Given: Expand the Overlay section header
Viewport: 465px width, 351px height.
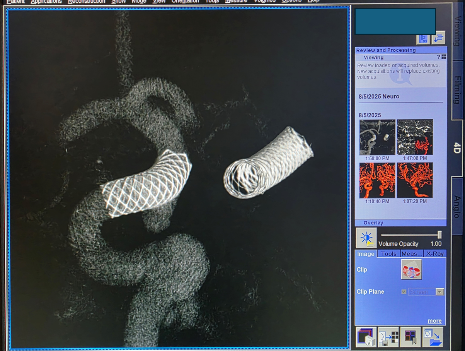Looking at the screenshot, I should (373, 223).
